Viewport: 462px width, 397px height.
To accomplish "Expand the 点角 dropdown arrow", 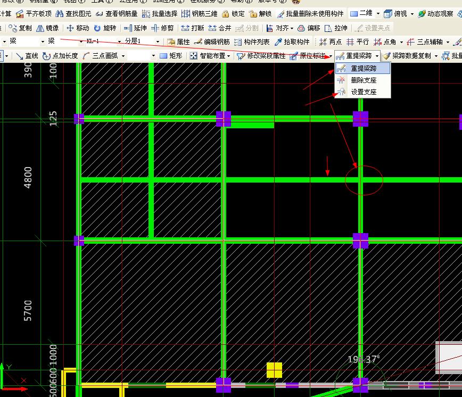I will (401, 42).
